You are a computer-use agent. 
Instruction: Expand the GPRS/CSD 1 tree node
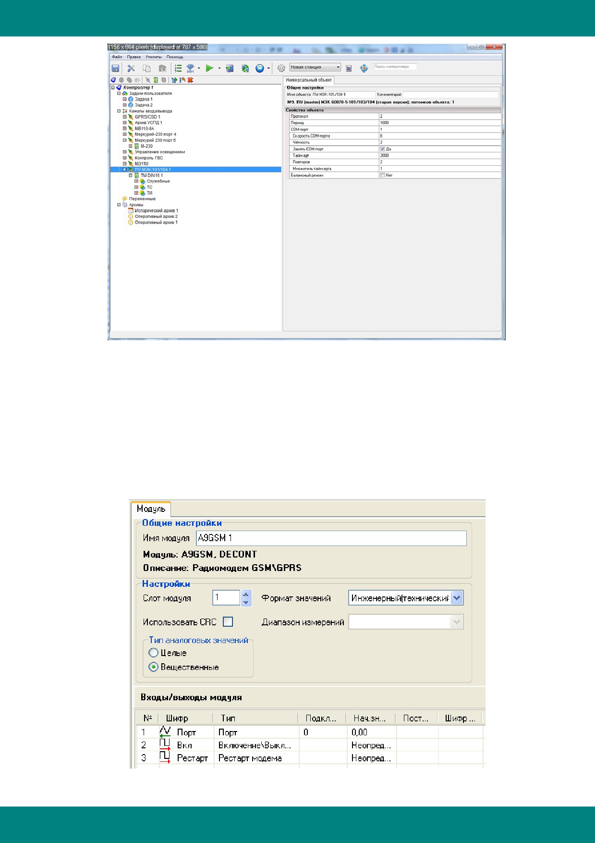point(125,117)
